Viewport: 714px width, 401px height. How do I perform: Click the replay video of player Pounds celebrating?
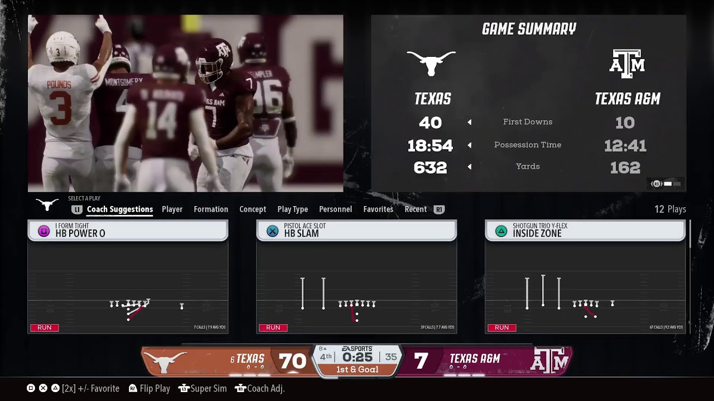click(186, 104)
